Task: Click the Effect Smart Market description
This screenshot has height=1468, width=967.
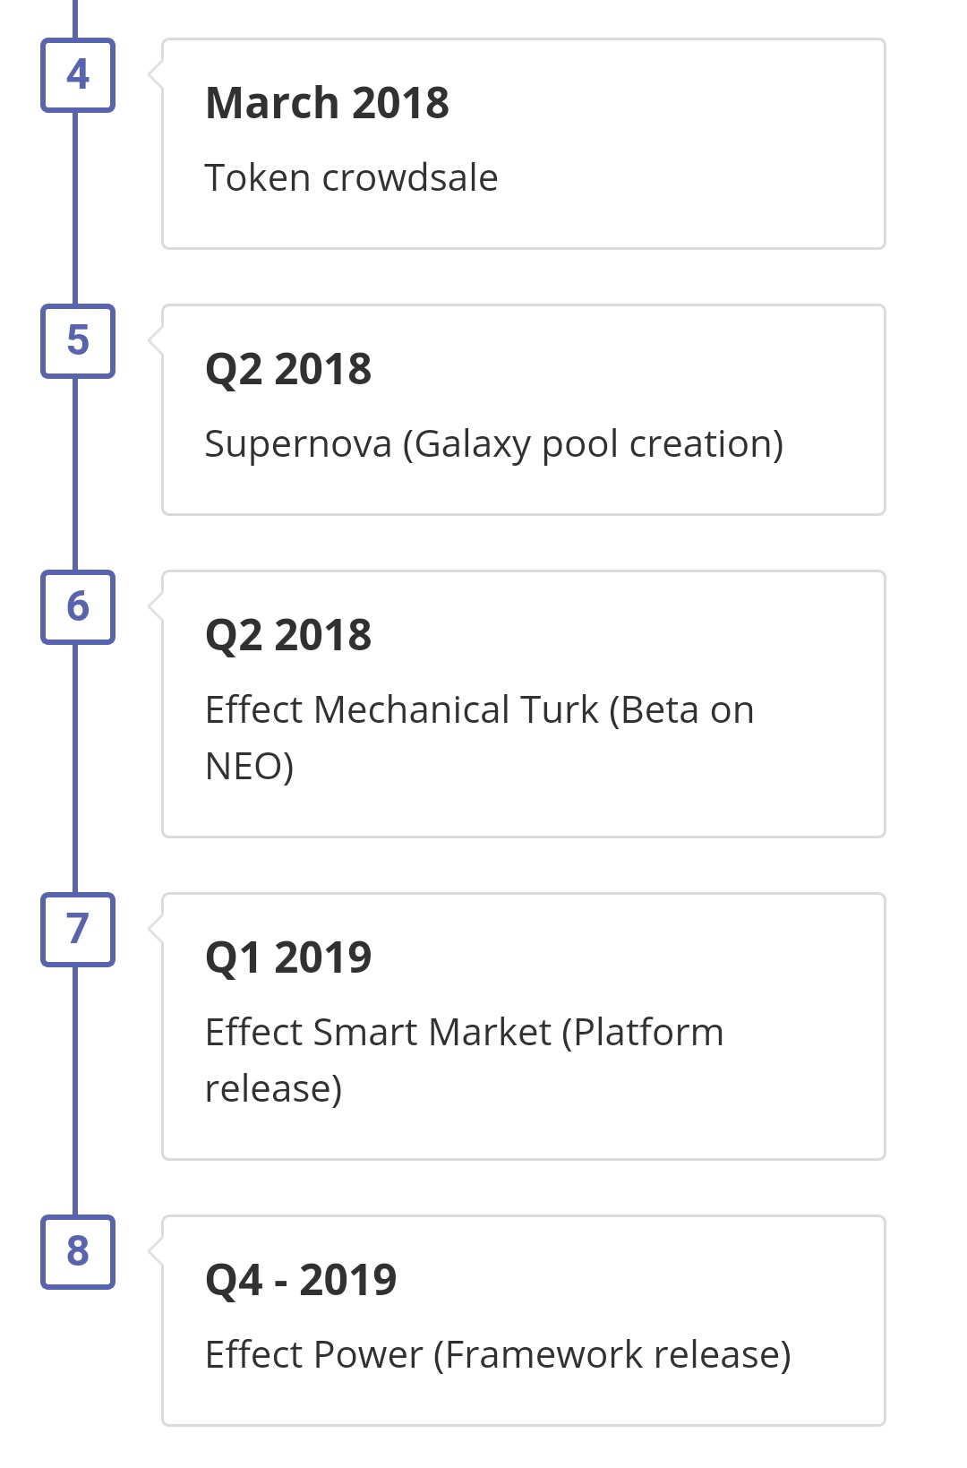Action: click(x=464, y=1060)
